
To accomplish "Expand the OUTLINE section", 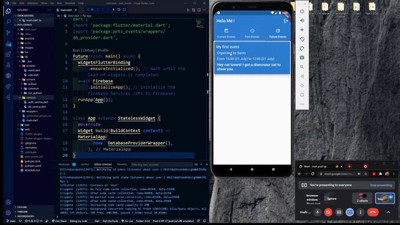I will (x=22, y=207).
